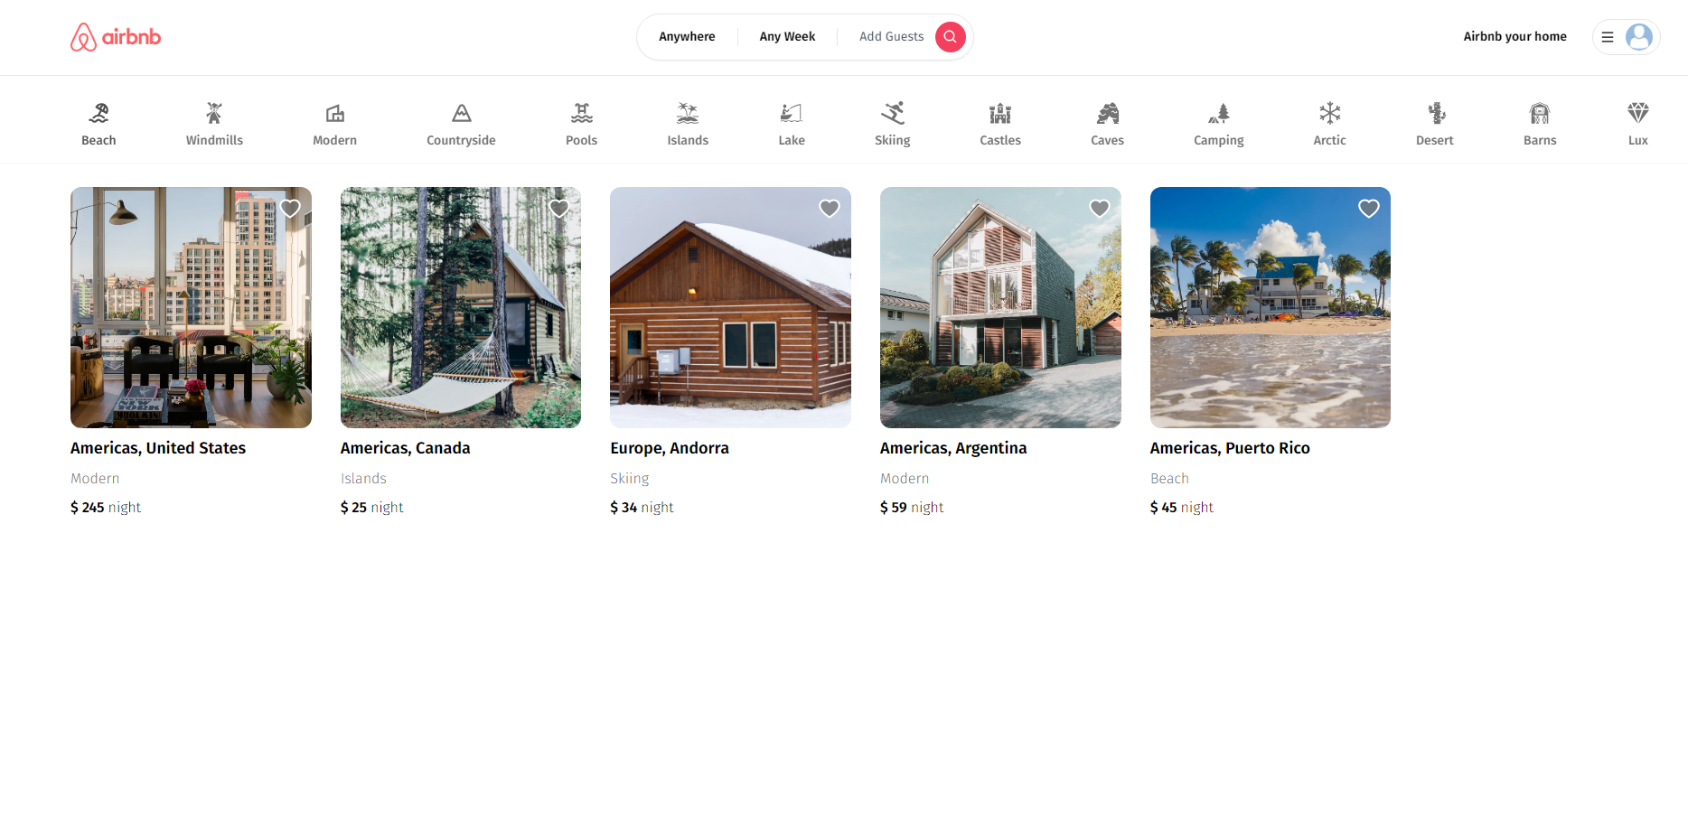Select the Desert cactus icon
This screenshot has height=823, width=1688.
(1435, 113)
